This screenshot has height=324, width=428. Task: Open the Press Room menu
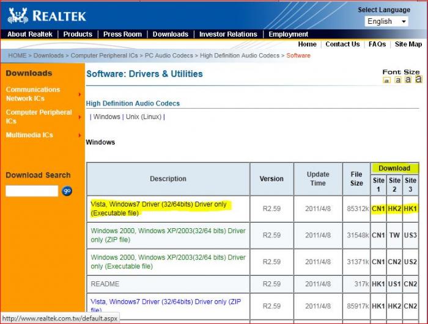(122, 34)
